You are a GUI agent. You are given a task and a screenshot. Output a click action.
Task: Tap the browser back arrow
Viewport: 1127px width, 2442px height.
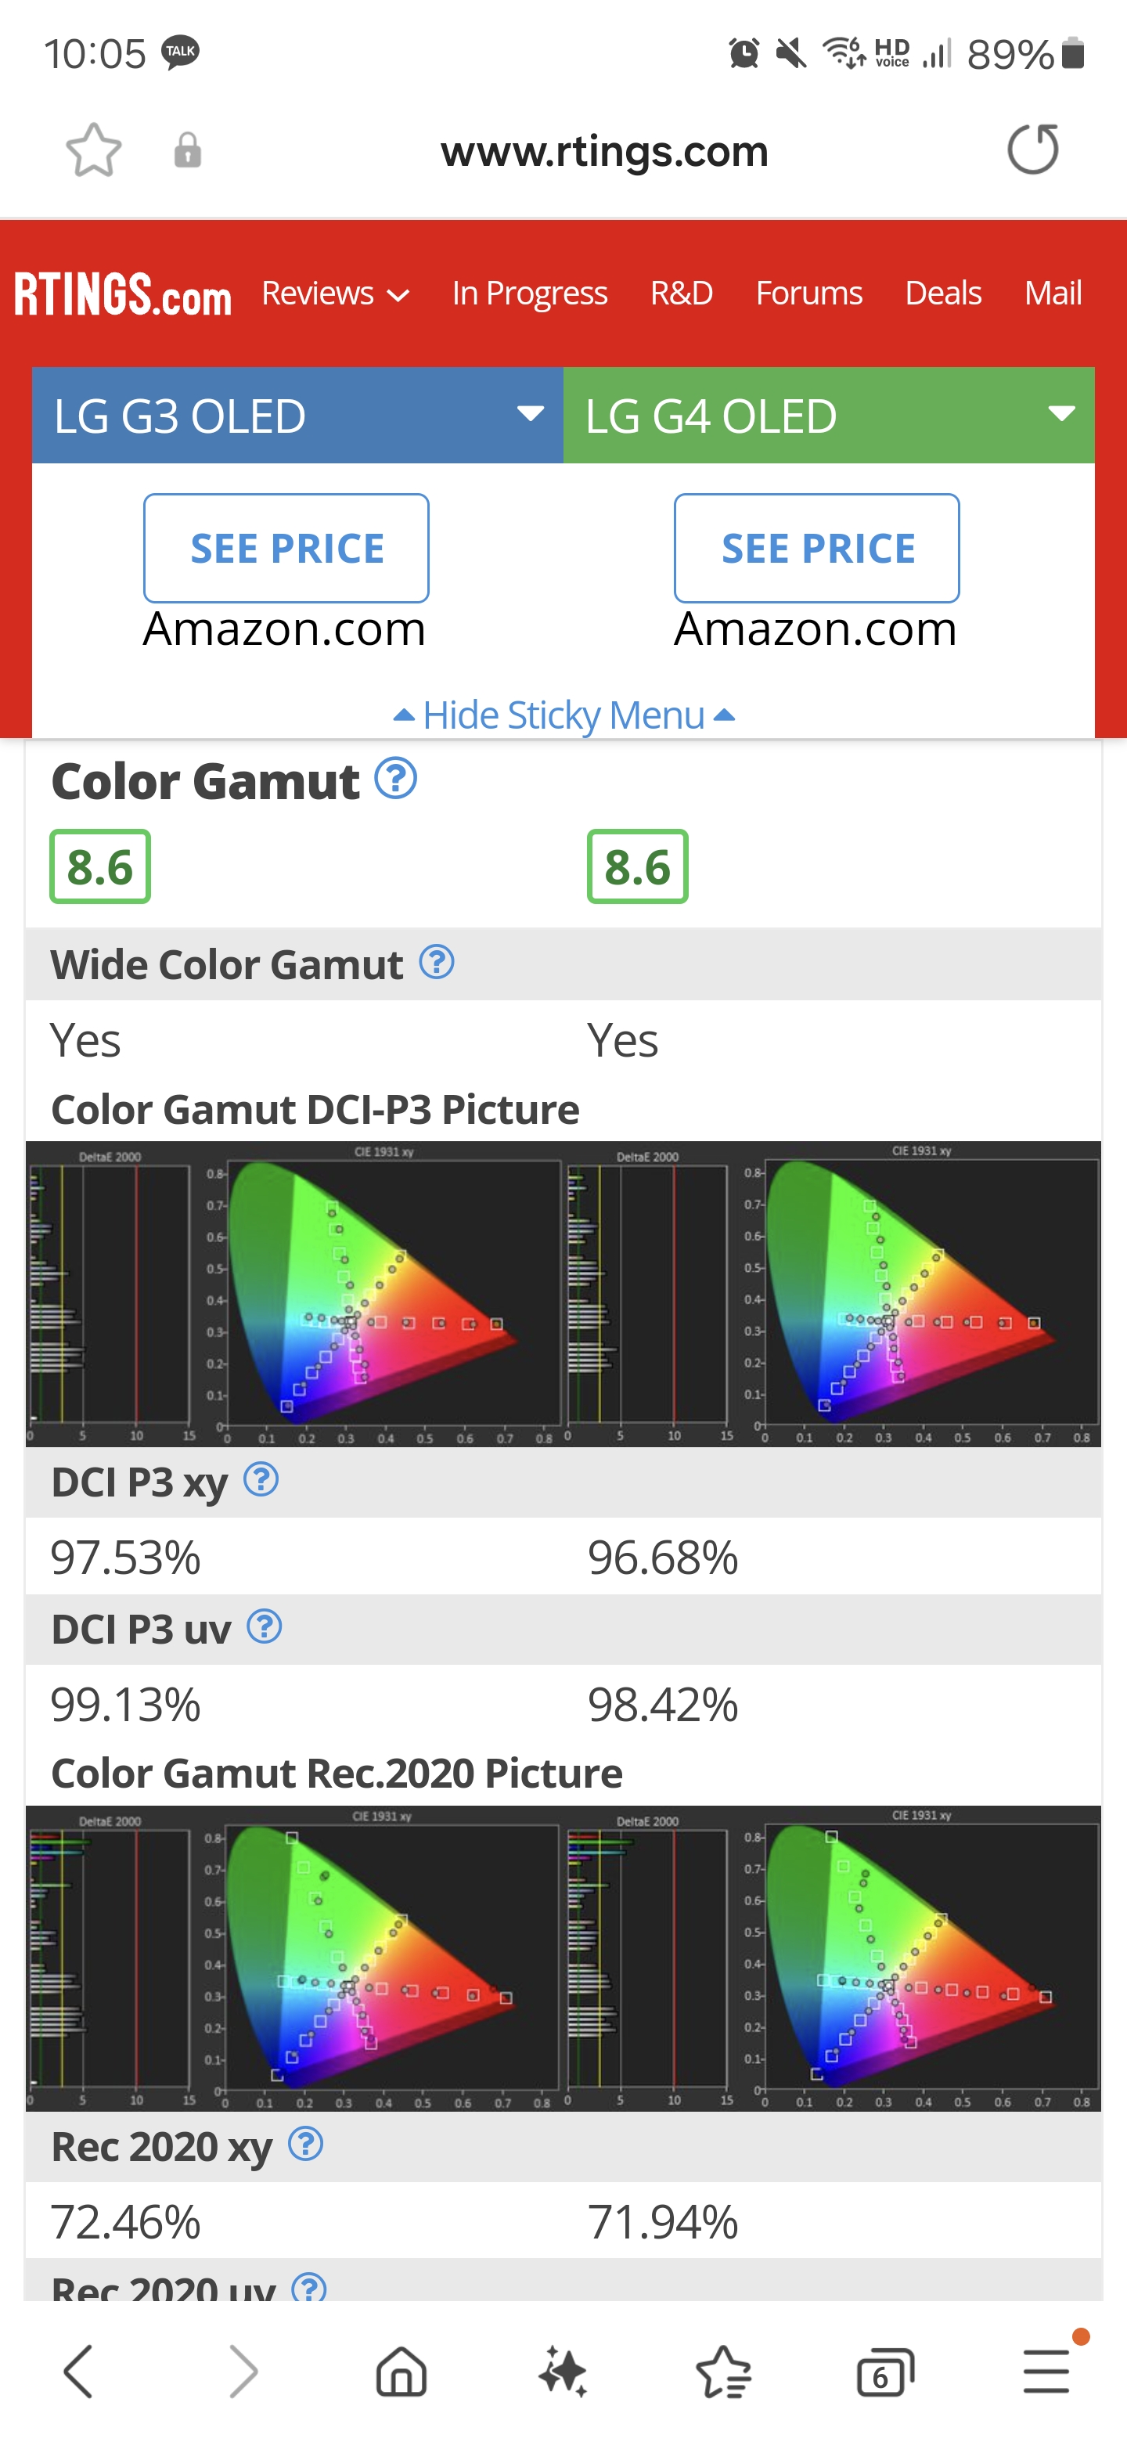click(79, 2372)
